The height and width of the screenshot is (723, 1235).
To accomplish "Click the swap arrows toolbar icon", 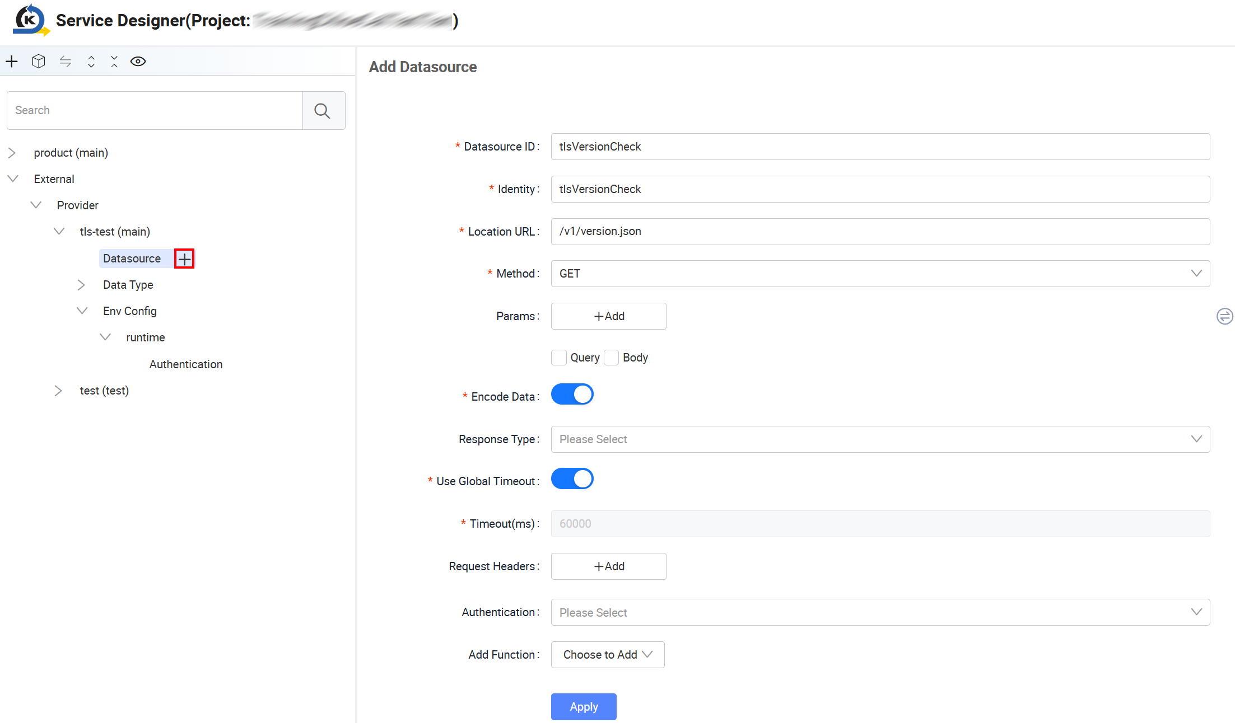I will (x=66, y=62).
